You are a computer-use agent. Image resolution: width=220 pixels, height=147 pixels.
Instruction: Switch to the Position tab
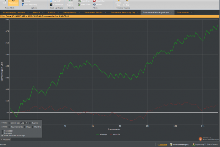pos(52,12)
